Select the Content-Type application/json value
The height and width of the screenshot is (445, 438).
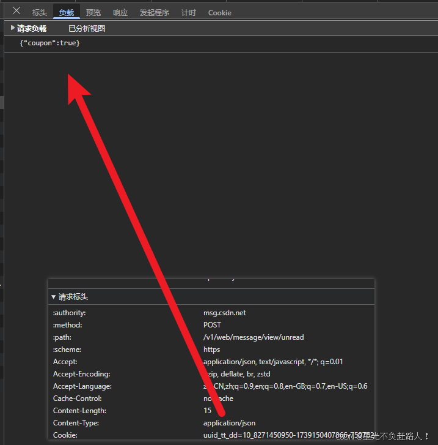click(x=229, y=423)
